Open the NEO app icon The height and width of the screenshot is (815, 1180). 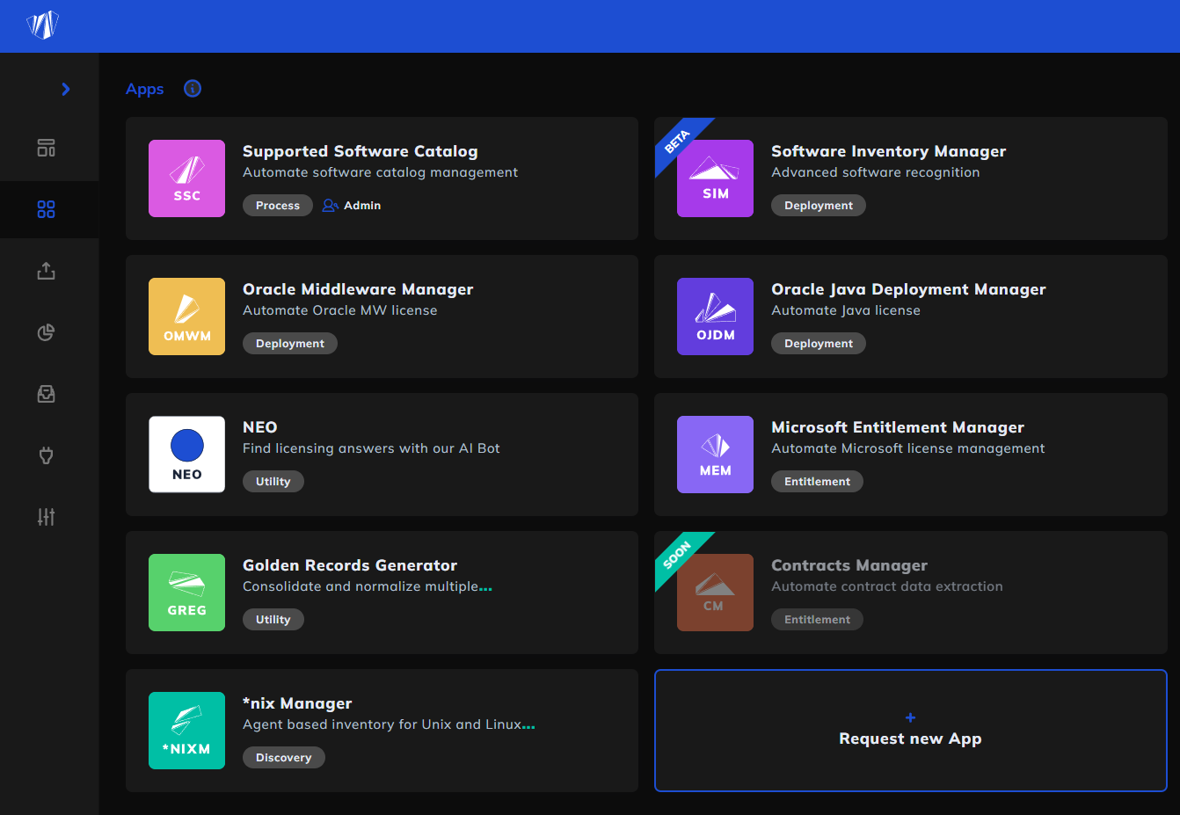pyautogui.click(x=187, y=455)
